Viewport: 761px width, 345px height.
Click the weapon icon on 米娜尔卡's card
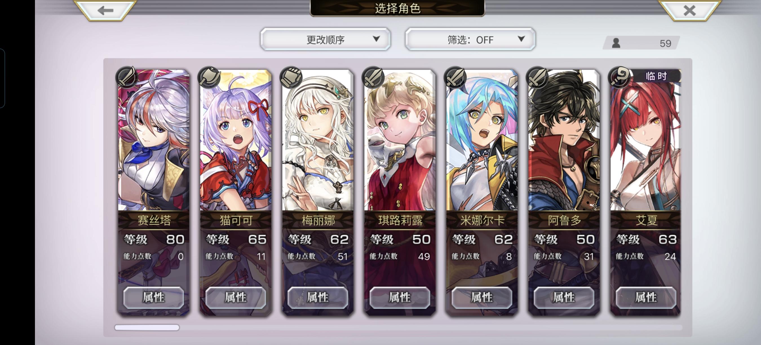455,78
